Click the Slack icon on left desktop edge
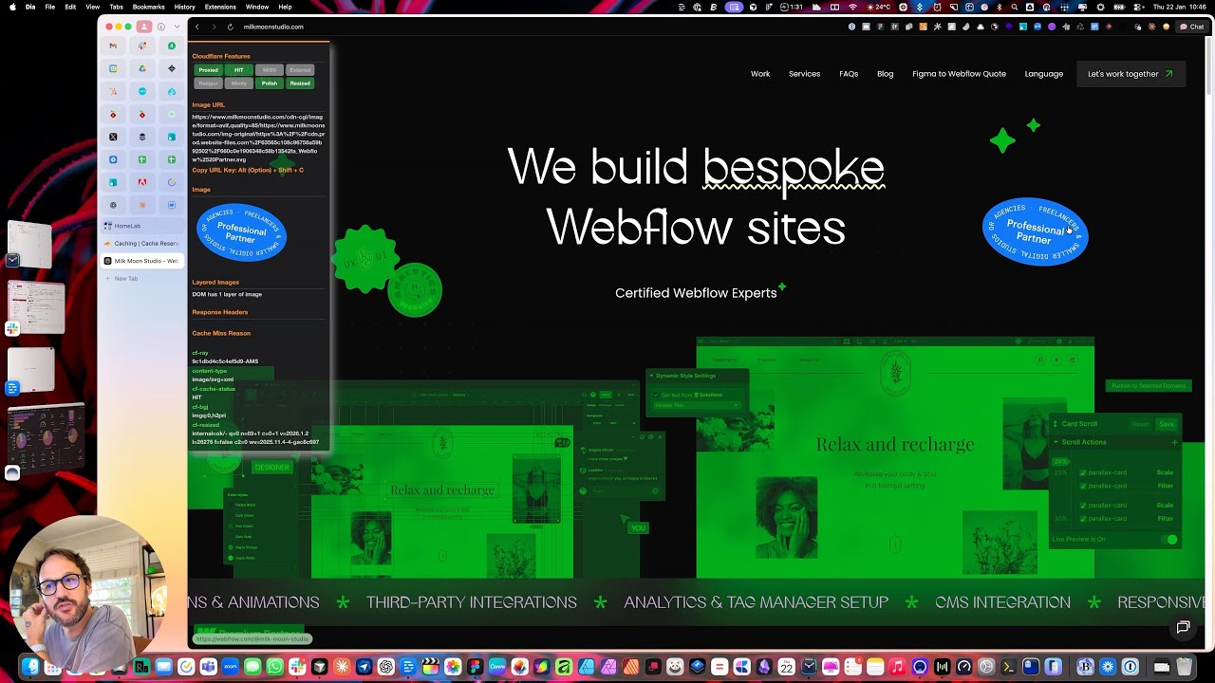Viewport: 1215px width, 683px height. click(x=12, y=329)
